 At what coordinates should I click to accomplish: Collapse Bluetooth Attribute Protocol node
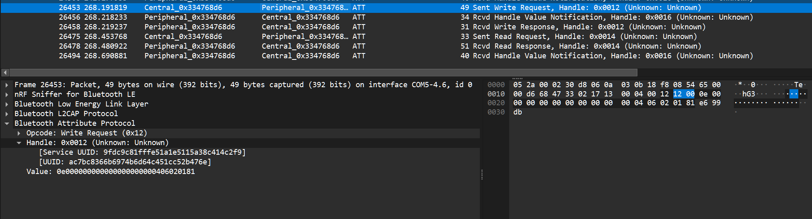pyautogui.click(x=7, y=123)
